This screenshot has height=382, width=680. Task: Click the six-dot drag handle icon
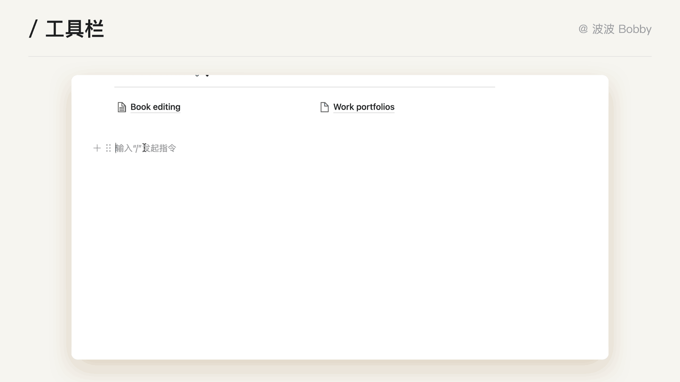click(x=108, y=148)
